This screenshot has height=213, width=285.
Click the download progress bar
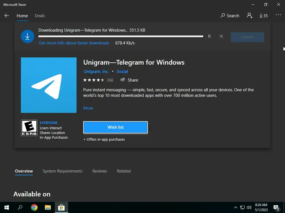(x=121, y=36)
